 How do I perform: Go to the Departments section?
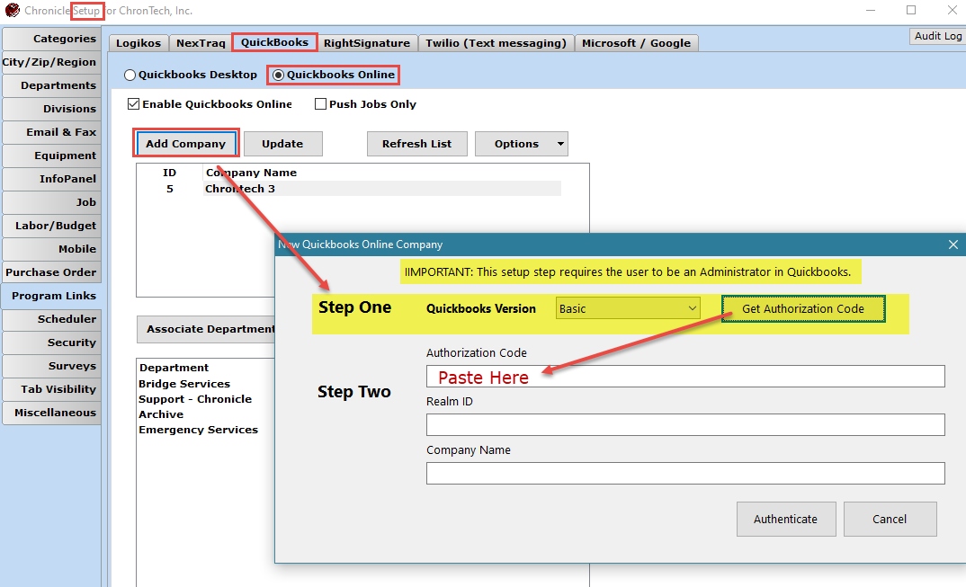51,85
